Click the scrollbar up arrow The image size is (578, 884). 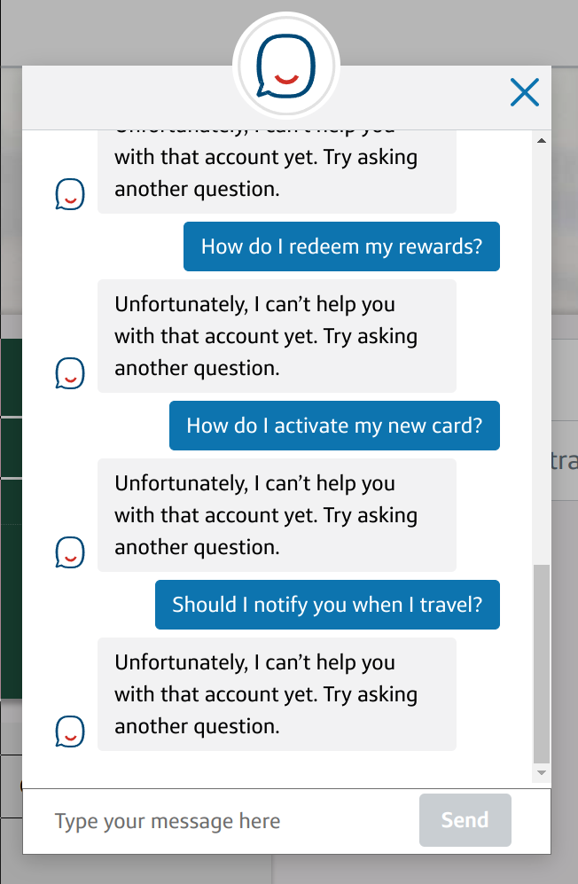coord(542,140)
